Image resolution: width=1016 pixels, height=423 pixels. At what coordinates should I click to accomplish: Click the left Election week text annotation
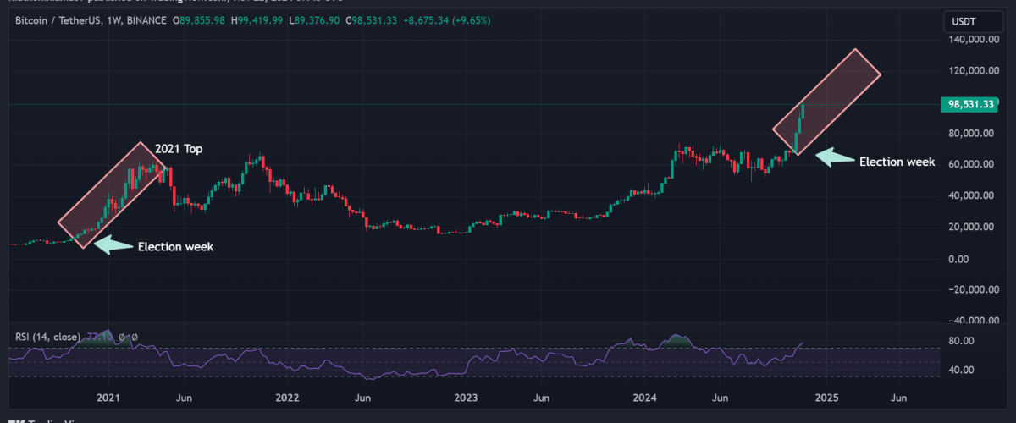175,247
